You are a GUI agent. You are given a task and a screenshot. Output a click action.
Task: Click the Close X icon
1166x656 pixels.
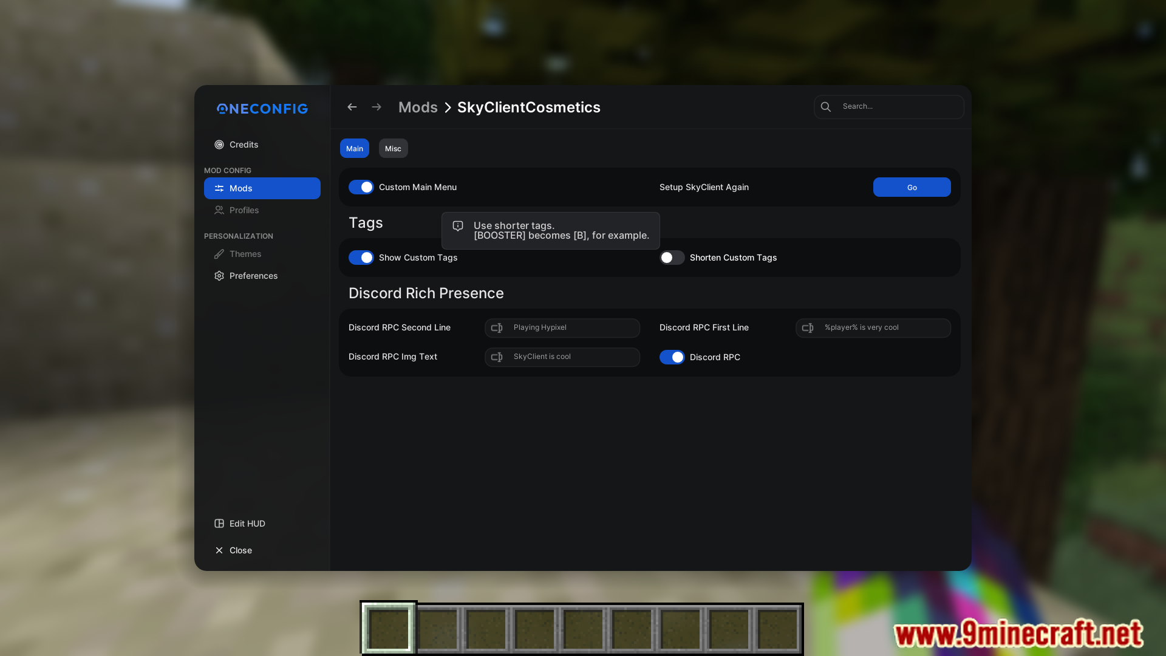(219, 550)
